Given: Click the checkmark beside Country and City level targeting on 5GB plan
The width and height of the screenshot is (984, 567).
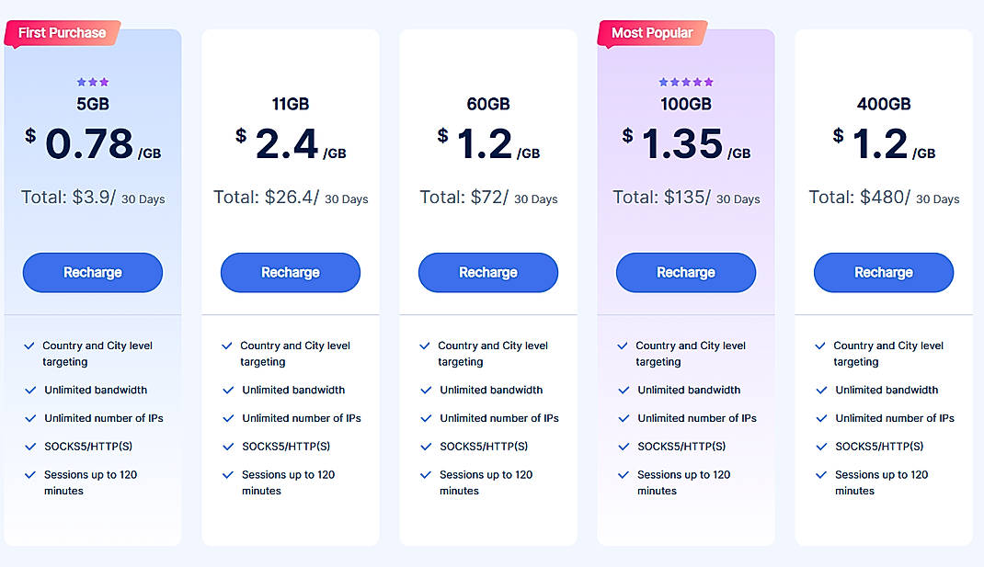Looking at the screenshot, I should point(30,346).
